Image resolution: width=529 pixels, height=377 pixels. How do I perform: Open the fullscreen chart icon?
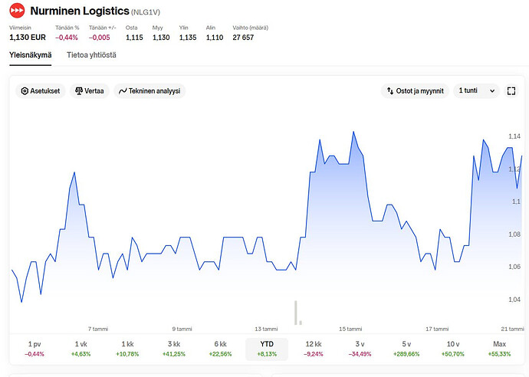click(511, 90)
